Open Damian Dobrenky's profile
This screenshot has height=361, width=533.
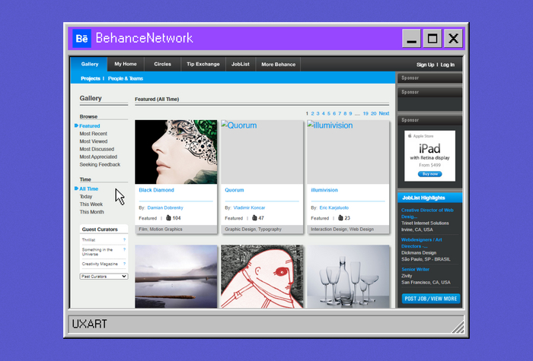click(165, 207)
